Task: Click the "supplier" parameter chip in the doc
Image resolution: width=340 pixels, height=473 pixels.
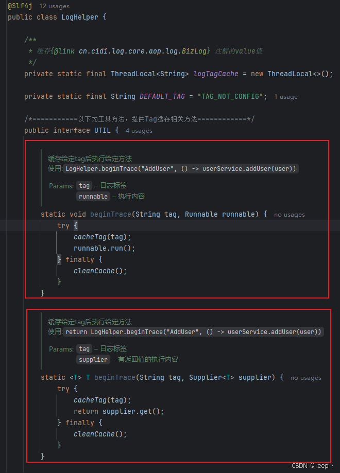Action: point(93,360)
